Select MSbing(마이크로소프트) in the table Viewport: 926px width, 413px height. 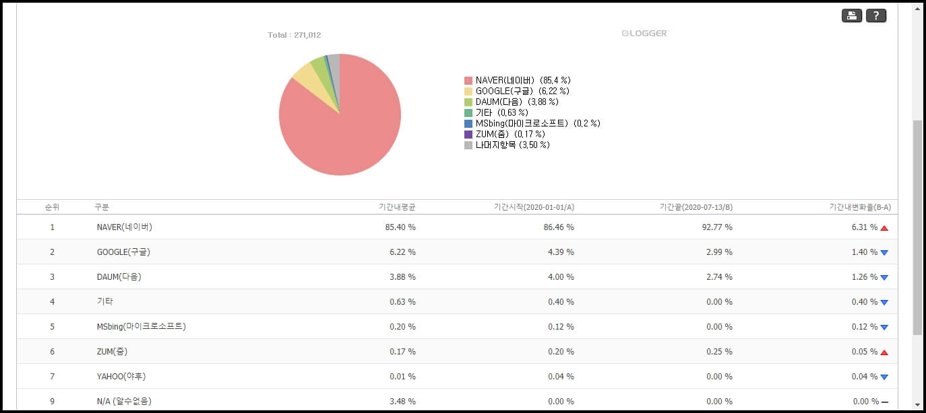point(142,327)
